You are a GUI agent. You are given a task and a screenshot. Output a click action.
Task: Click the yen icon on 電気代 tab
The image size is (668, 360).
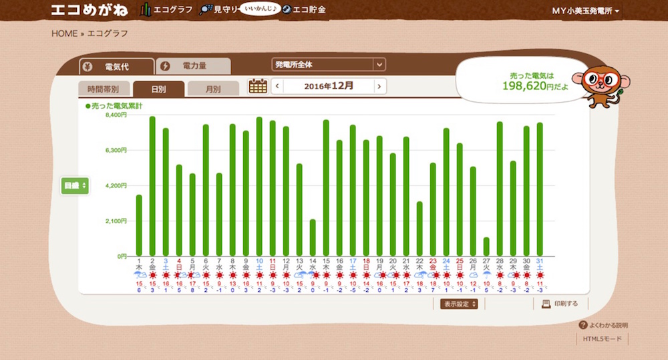(88, 67)
